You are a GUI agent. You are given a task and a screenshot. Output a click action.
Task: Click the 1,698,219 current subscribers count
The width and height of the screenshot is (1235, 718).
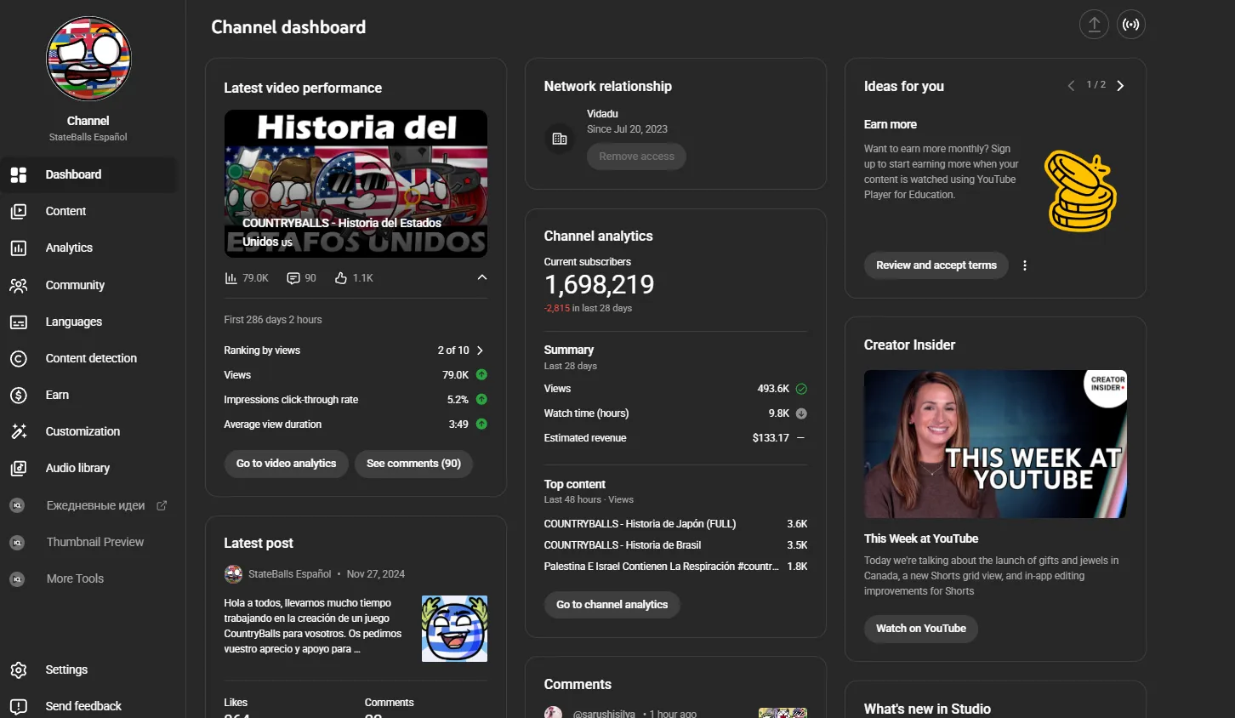point(600,285)
